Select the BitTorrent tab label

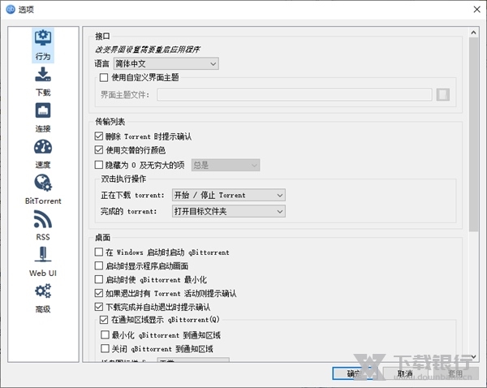43,201
